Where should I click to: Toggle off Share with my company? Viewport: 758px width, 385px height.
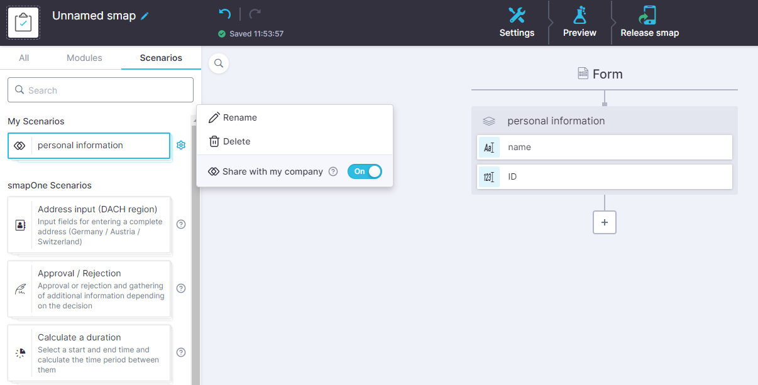(365, 171)
